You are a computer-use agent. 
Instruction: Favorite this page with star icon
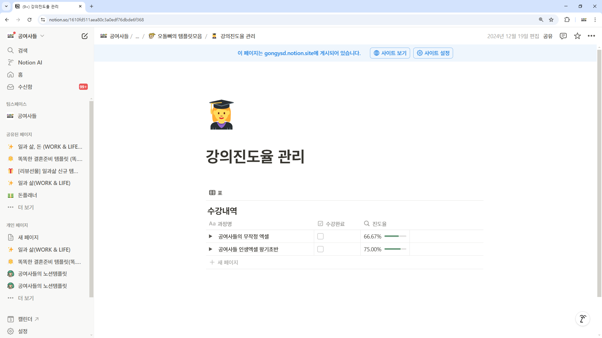click(x=577, y=36)
